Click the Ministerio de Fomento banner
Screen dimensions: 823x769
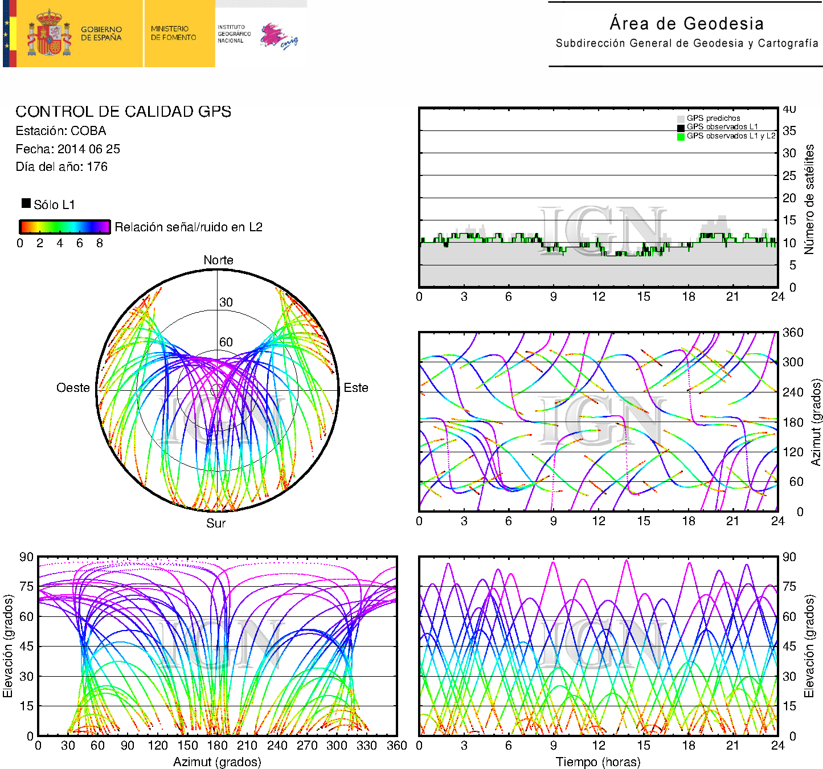[x=174, y=33]
